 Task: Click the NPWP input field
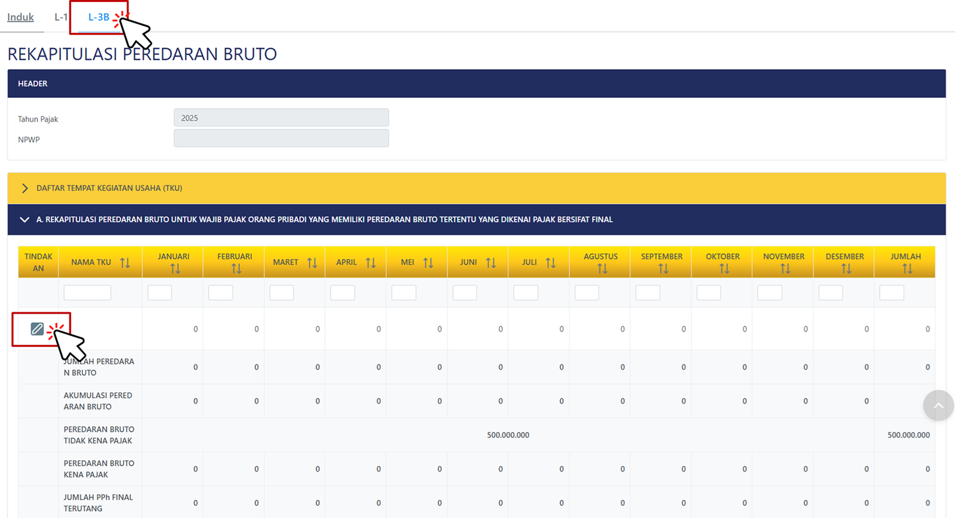click(281, 138)
